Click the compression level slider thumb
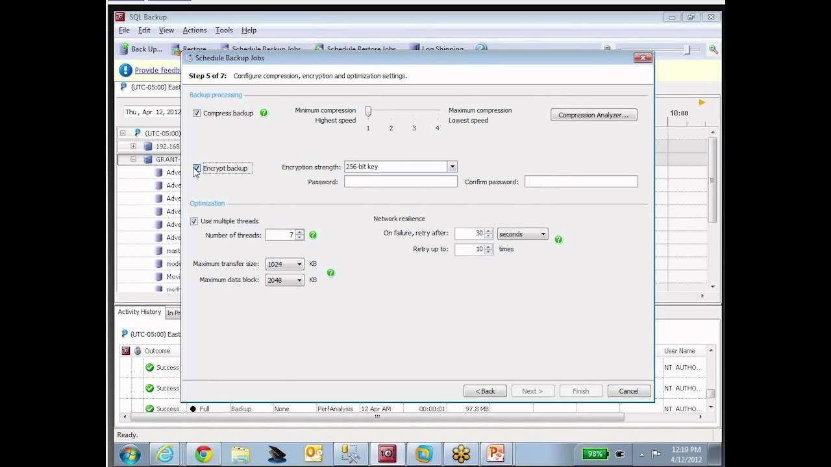This screenshot has height=467, width=831. tap(368, 112)
